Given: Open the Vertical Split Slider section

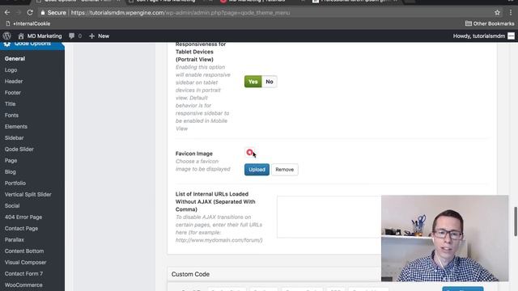Looking at the screenshot, I should coord(28,194).
